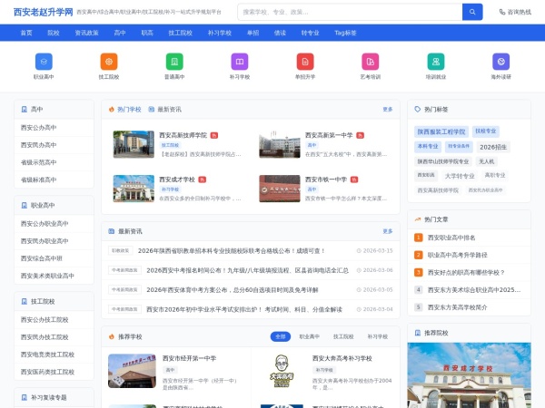Open the 本科专业 tag
Viewport: 545px width, 408px height.
pos(428,146)
